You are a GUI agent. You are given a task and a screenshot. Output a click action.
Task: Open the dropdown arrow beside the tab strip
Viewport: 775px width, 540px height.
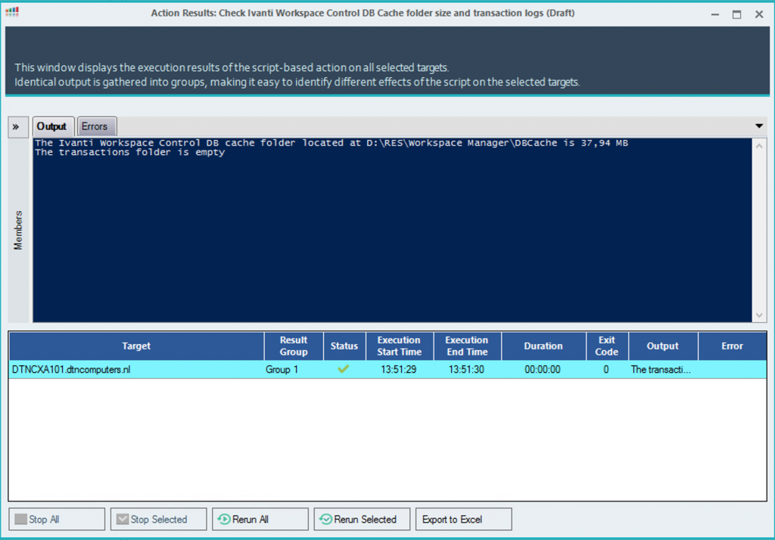point(758,126)
